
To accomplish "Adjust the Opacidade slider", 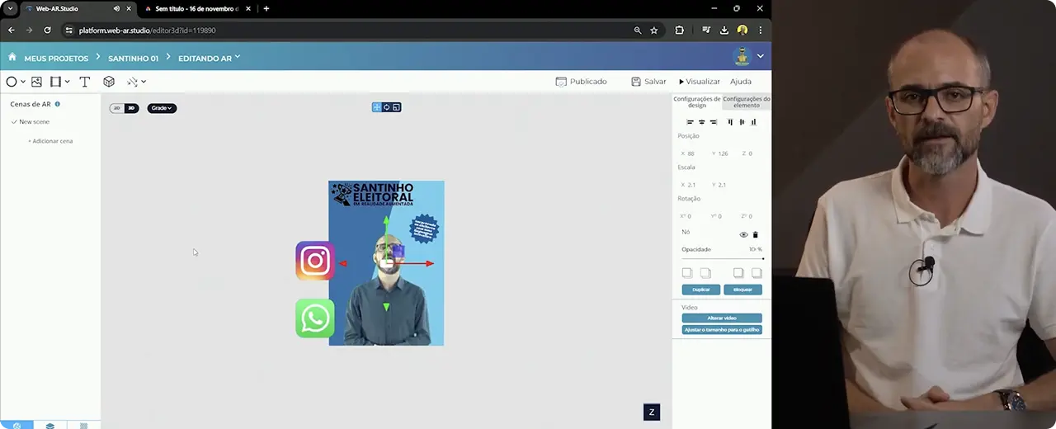I will pos(722,258).
